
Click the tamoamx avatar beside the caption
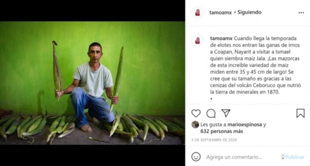197,41
